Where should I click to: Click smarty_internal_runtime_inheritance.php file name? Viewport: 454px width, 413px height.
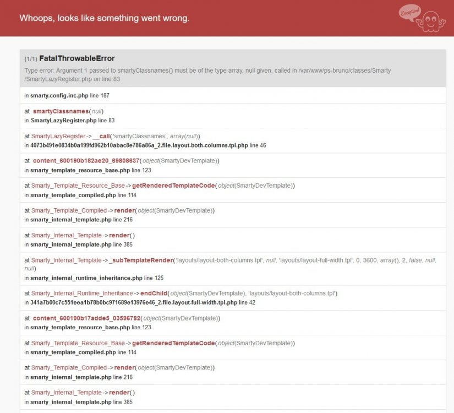click(x=86, y=278)
